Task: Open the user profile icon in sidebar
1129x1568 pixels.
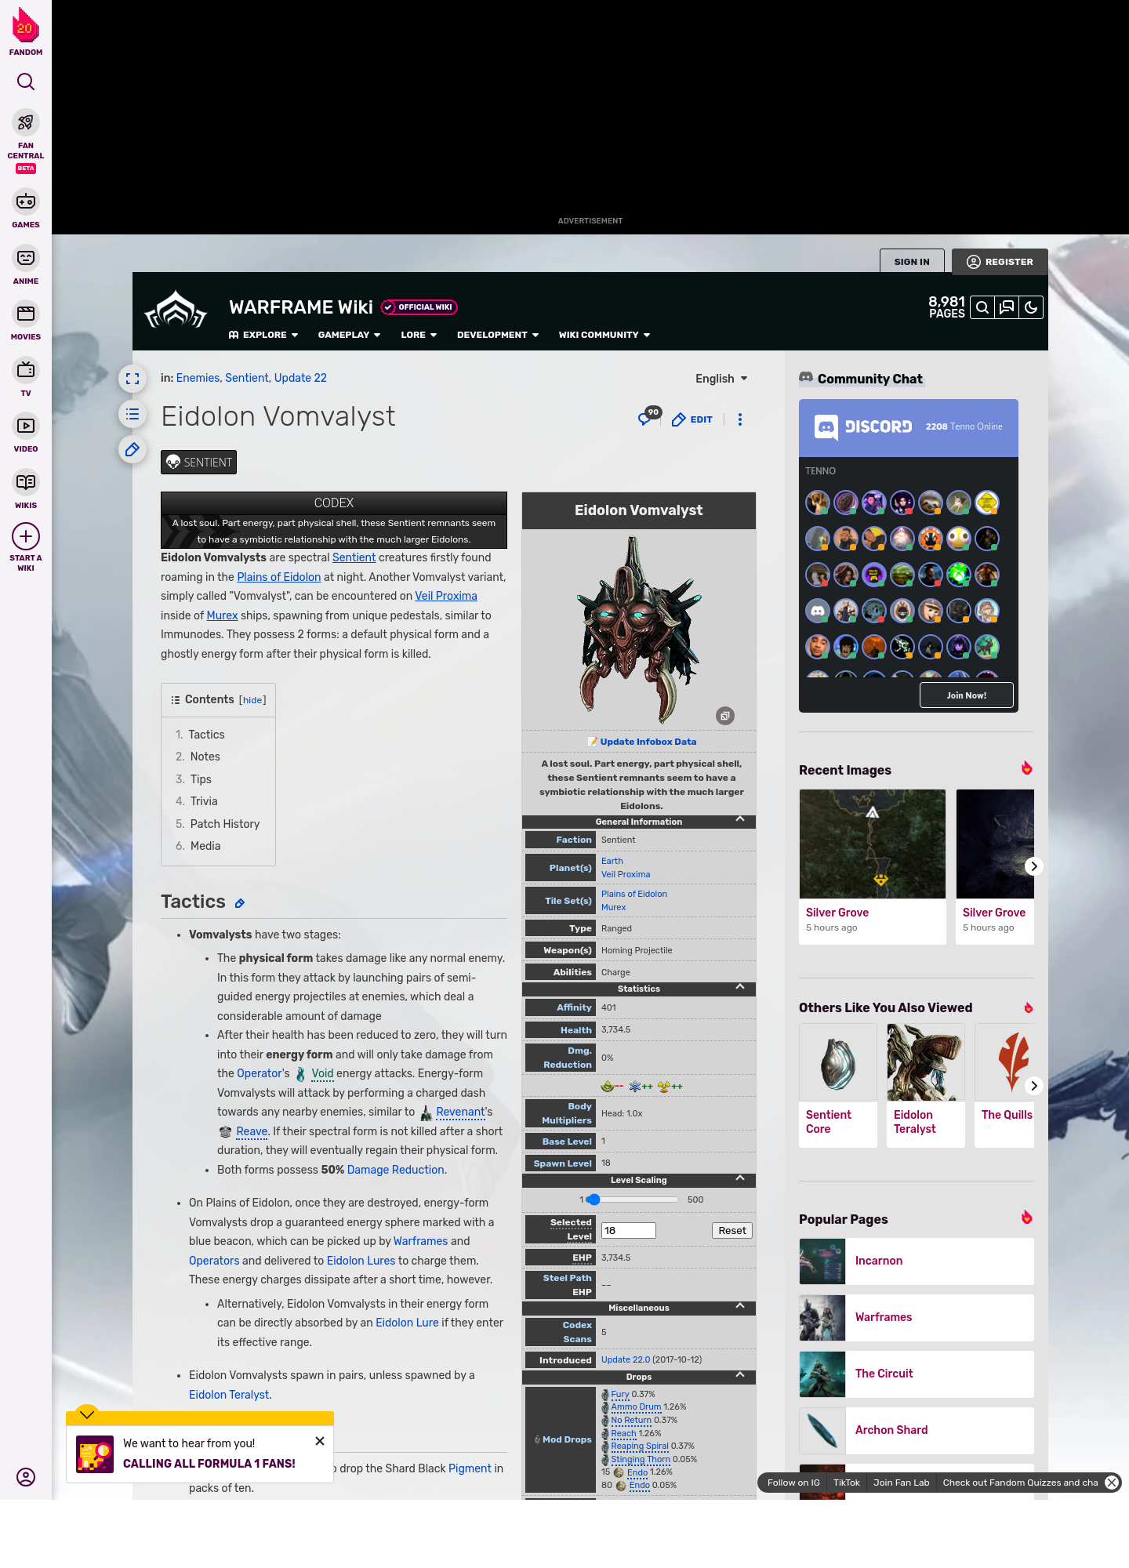Action: tap(26, 1477)
